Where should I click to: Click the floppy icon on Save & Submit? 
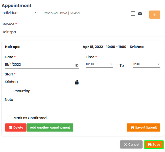(132, 127)
